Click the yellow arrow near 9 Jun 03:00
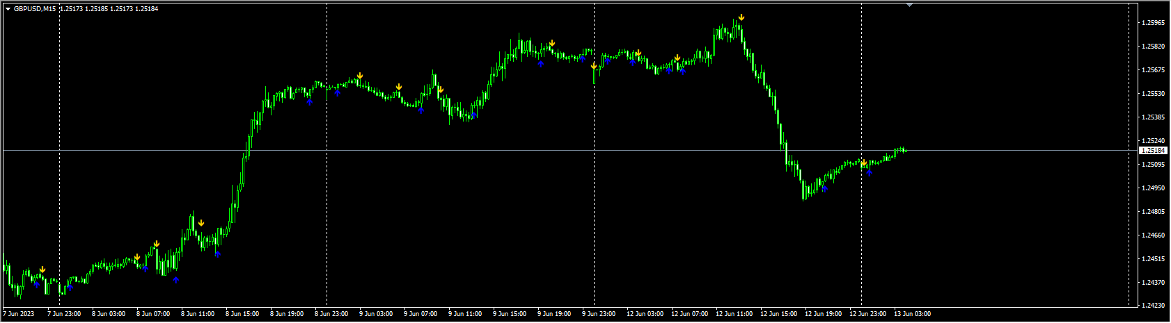 pos(360,75)
